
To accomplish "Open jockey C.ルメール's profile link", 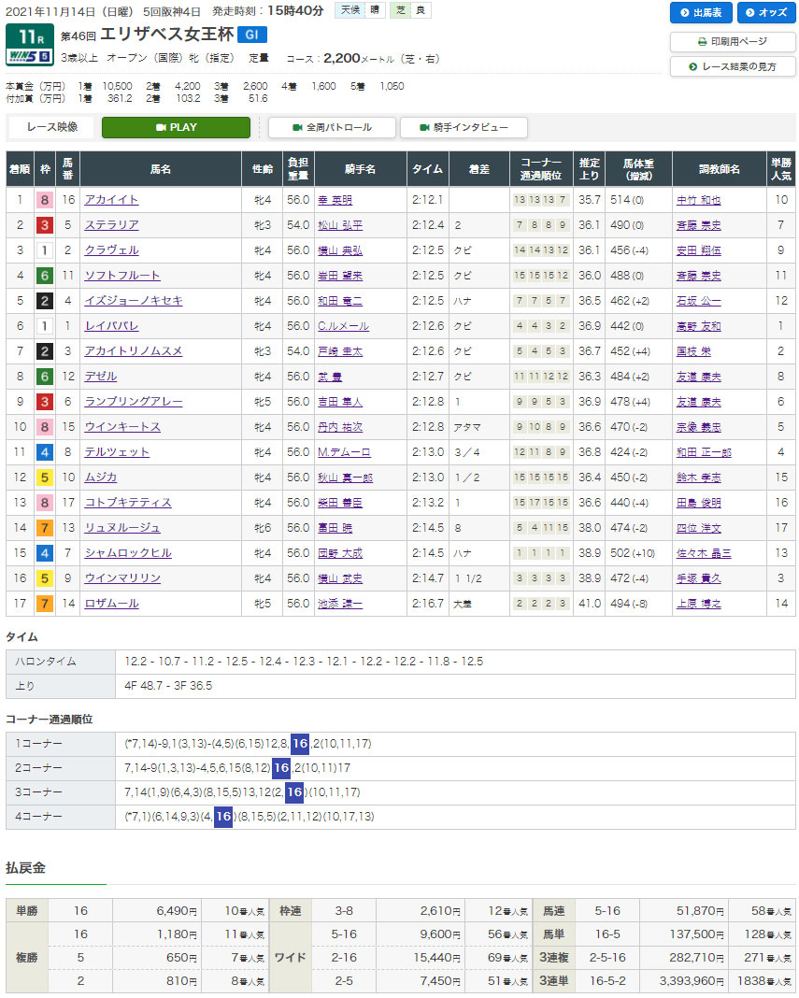I will (x=343, y=326).
